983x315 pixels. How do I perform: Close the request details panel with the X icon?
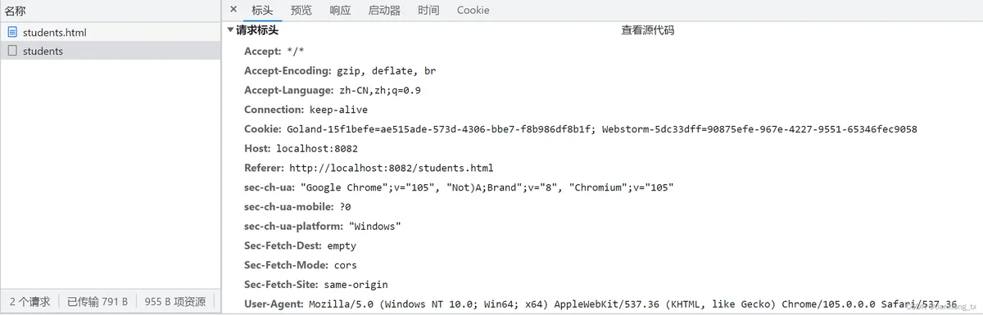233,10
